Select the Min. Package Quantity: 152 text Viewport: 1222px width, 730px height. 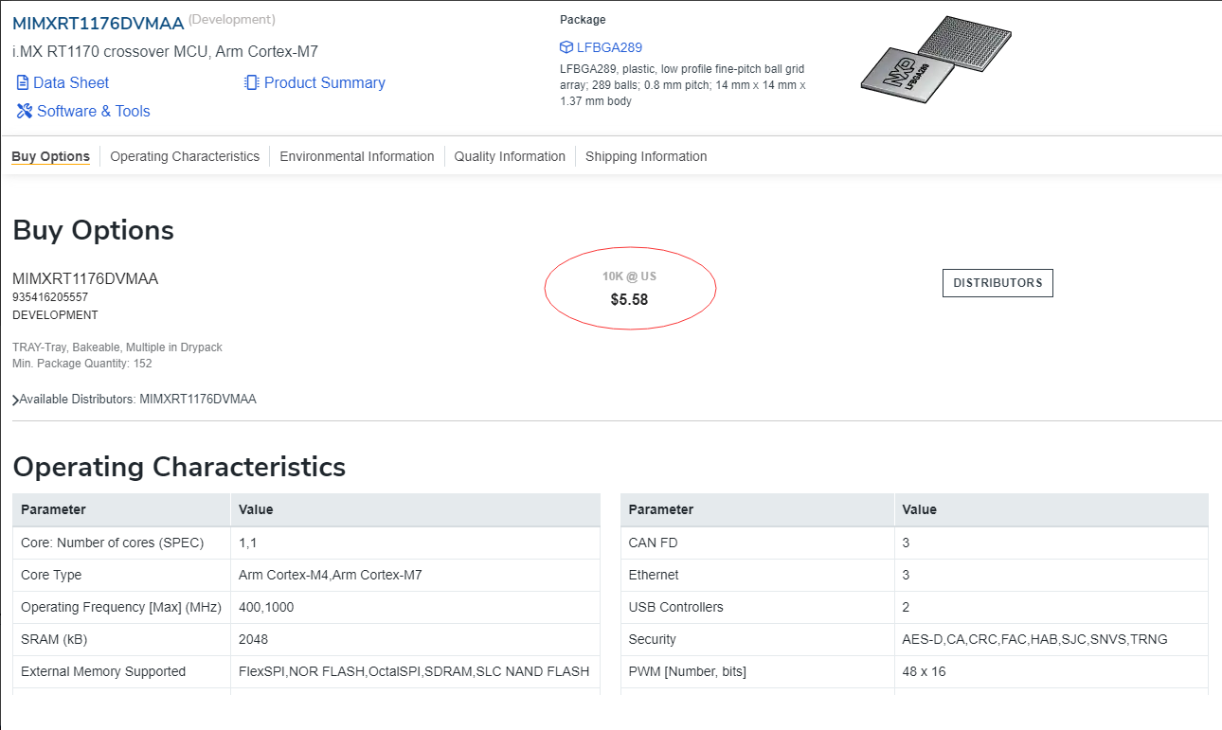[x=82, y=364]
